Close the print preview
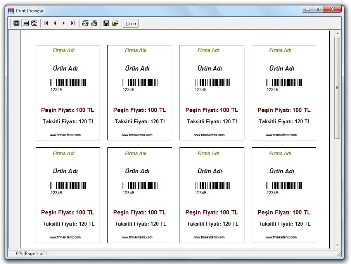This screenshot has width=351, height=264. pos(131,24)
